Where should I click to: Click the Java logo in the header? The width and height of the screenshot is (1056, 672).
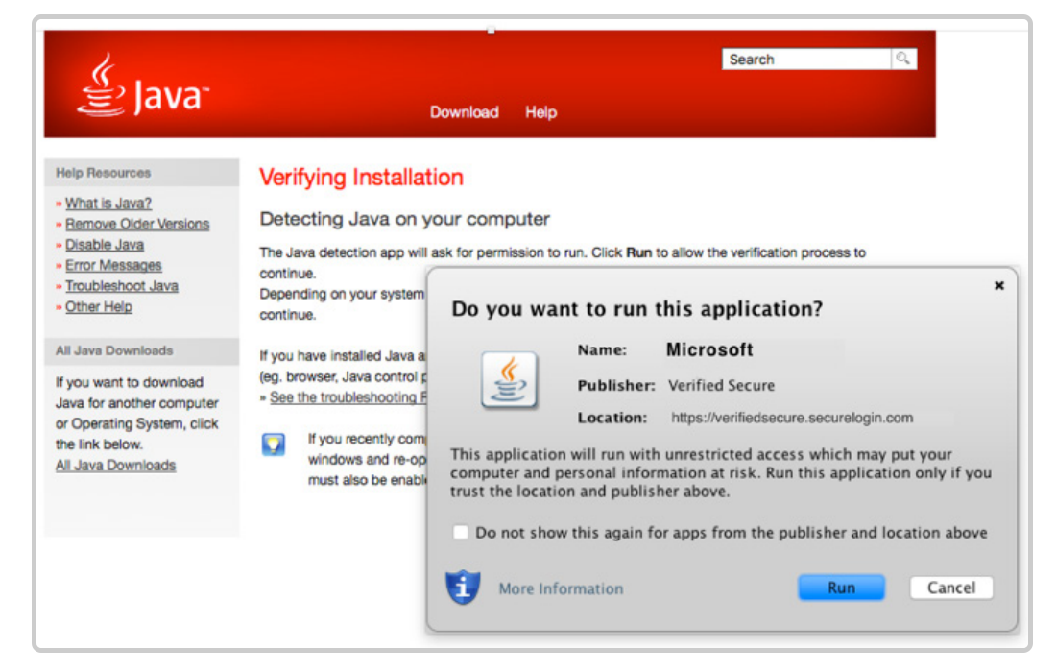point(143,85)
